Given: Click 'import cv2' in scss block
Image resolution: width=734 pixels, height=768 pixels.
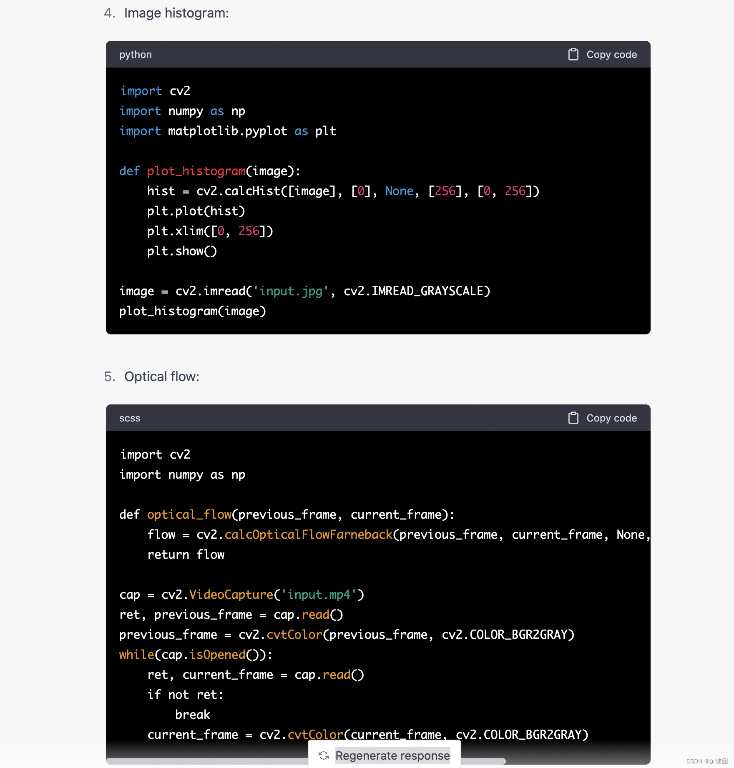Looking at the screenshot, I should coord(155,454).
